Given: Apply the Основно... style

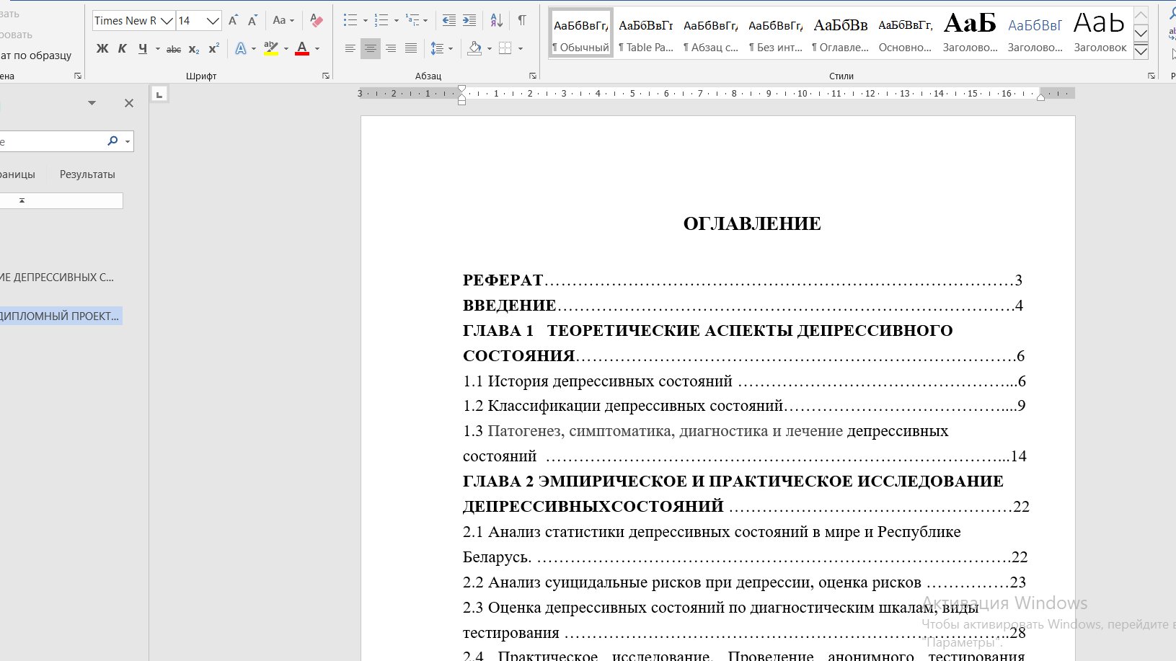Looking at the screenshot, I should [x=905, y=33].
